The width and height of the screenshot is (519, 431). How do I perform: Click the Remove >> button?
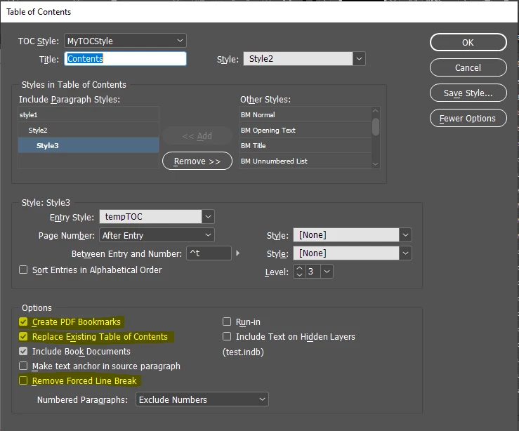coord(197,161)
